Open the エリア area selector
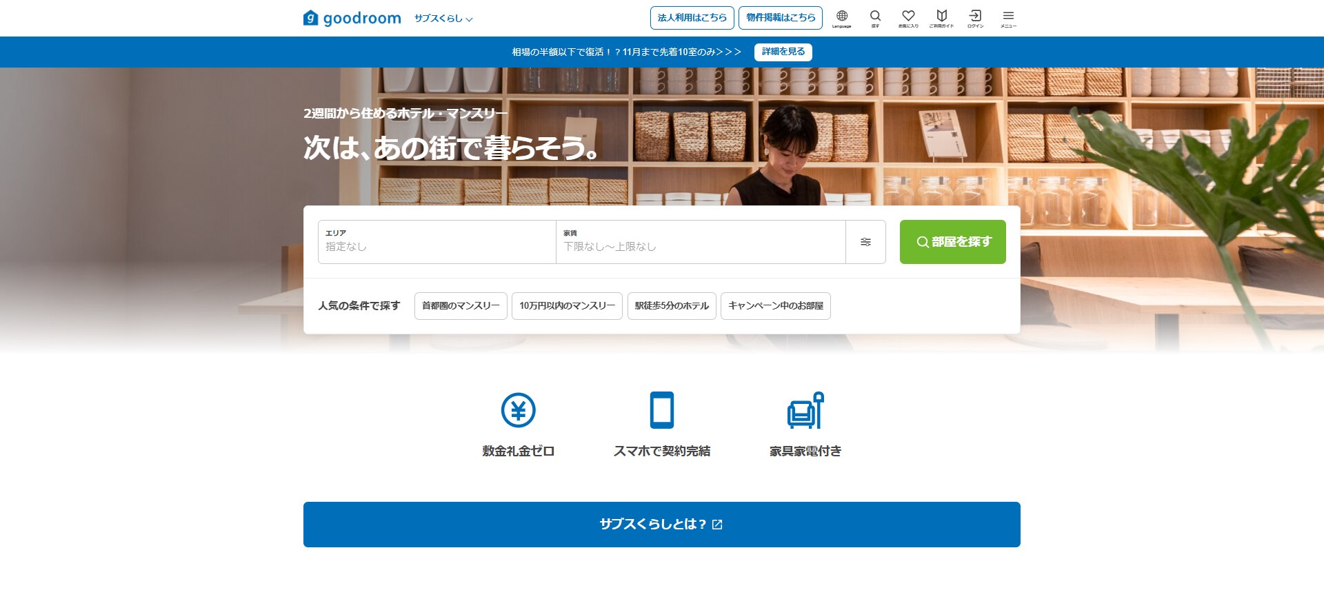Screen dimensions: 1324x599 click(437, 242)
